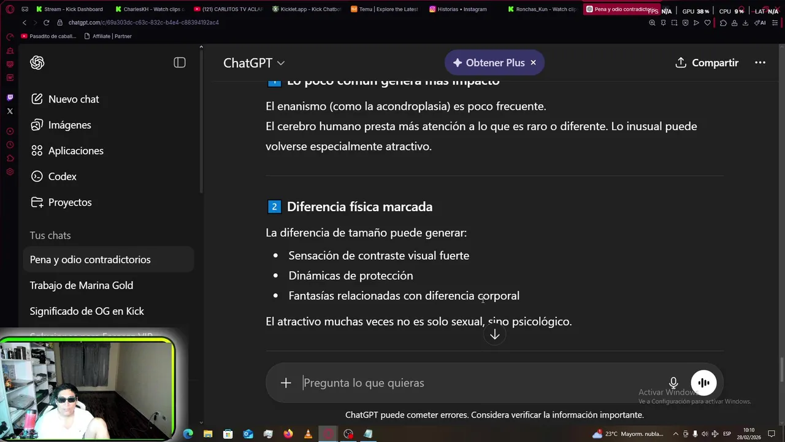The height and width of the screenshot is (442, 785).
Task: Click the snapshot capture icon in toolbar
Action: click(674, 23)
